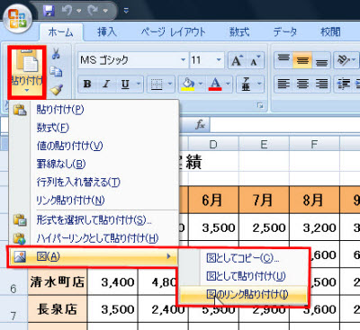Toggle Italic formatting
Screen dimensions: 360x330
tap(106, 84)
